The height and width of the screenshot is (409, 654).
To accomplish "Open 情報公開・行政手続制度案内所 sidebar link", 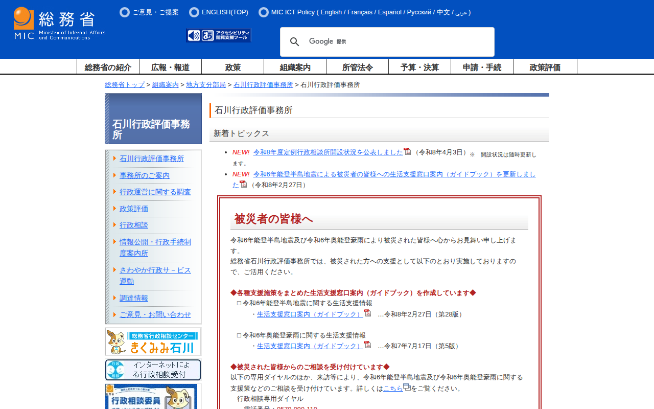I will pos(155,247).
